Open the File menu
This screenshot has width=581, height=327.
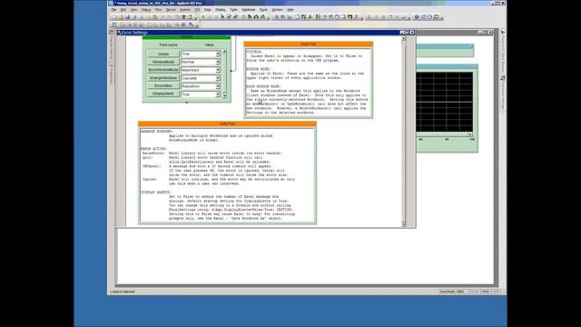[x=114, y=10]
